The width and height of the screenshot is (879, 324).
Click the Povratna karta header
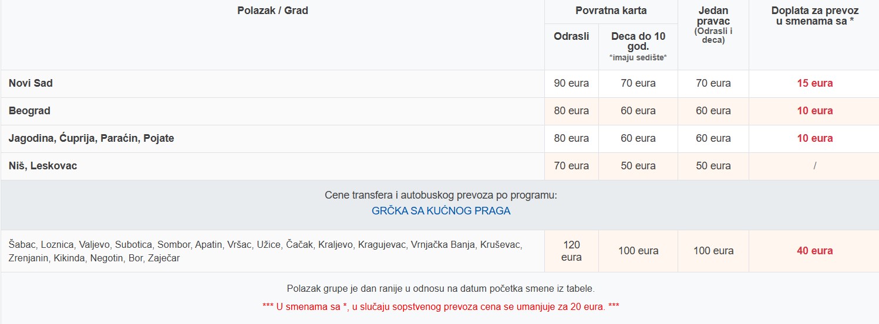[611, 11]
